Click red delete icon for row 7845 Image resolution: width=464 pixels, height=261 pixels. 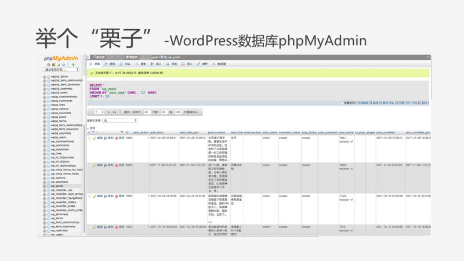coord(117,138)
